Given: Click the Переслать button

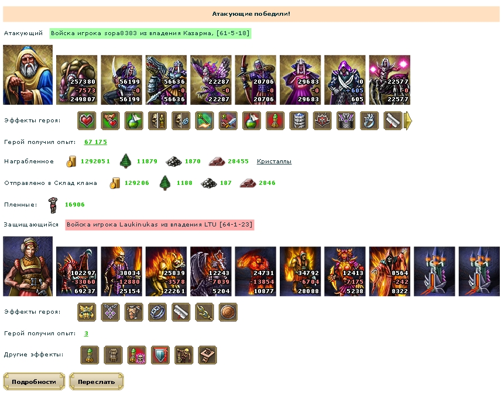Looking at the screenshot, I should pos(96,382).
